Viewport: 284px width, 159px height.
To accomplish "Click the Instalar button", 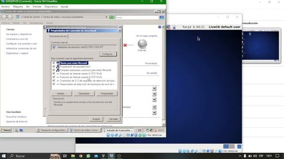I will pos(61,94).
